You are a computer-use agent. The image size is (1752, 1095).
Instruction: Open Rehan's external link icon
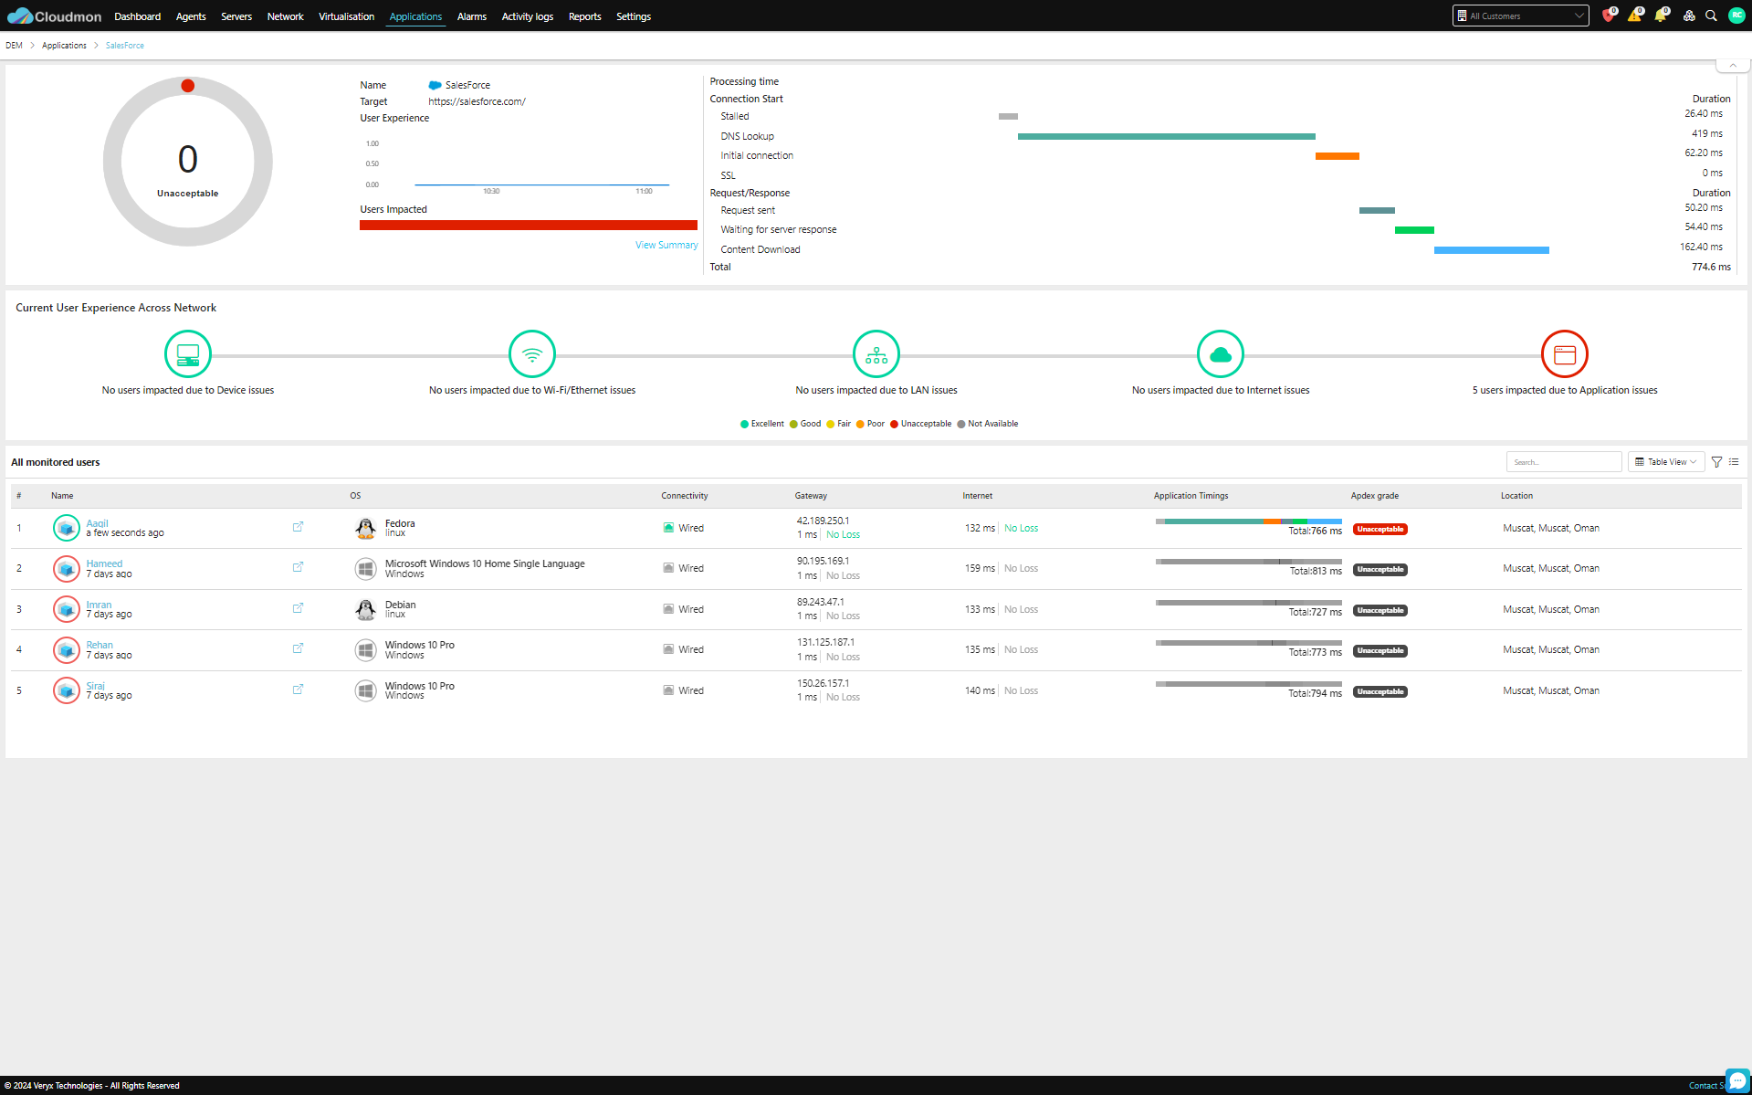[x=298, y=648]
